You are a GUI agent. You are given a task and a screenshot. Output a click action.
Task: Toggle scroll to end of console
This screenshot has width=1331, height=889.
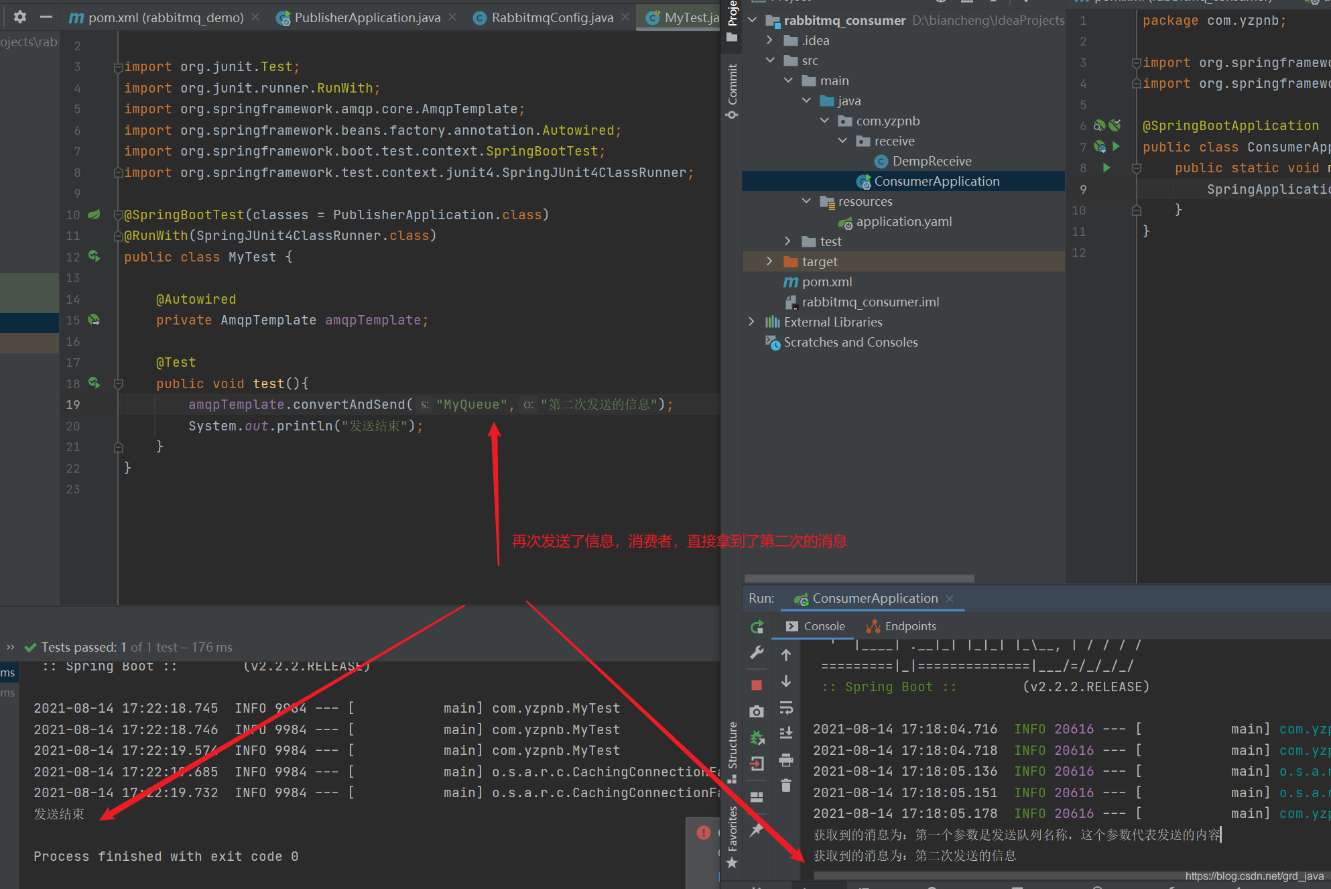(786, 733)
